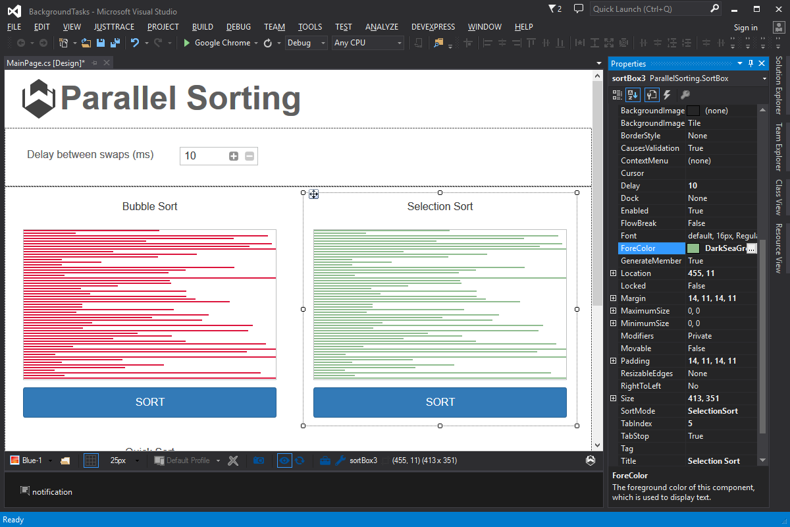Increment delay with the plus button
This screenshot has height=527, width=790.
click(234, 156)
